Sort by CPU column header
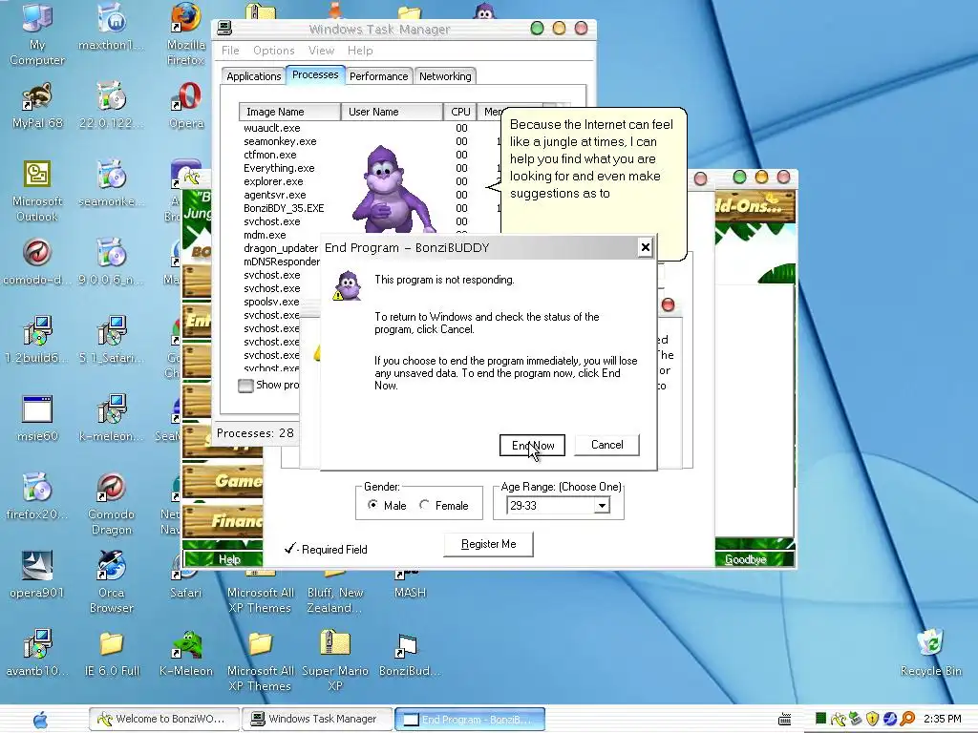This screenshot has width=978, height=733. pyautogui.click(x=460, y=112)
